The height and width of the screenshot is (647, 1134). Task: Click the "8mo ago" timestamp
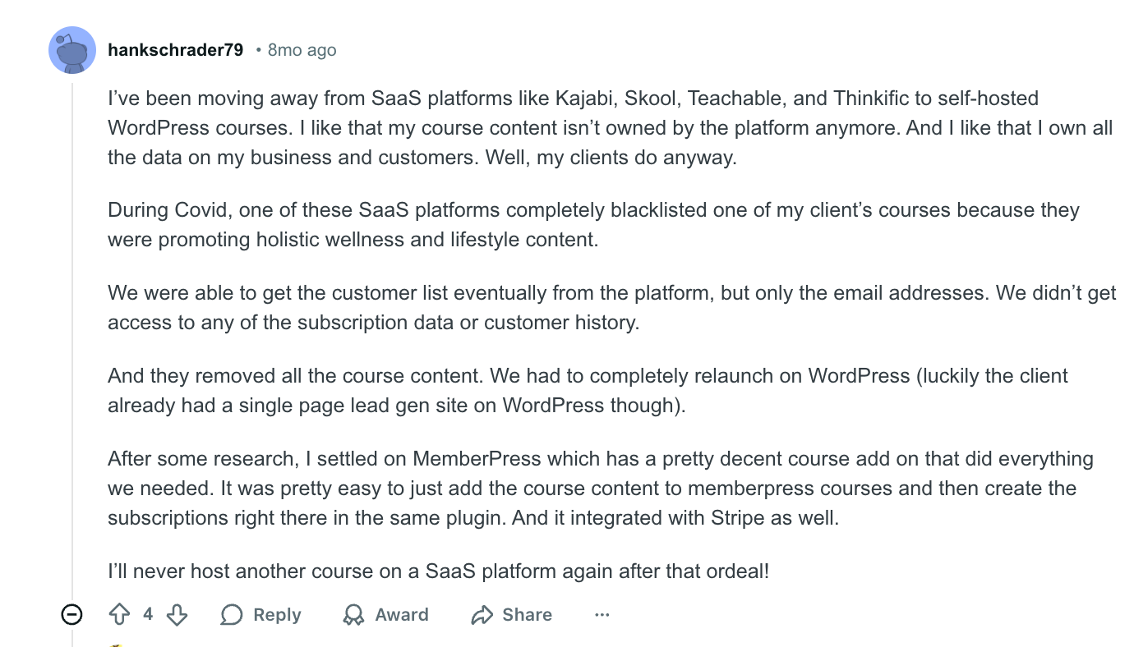click(302, 50)
